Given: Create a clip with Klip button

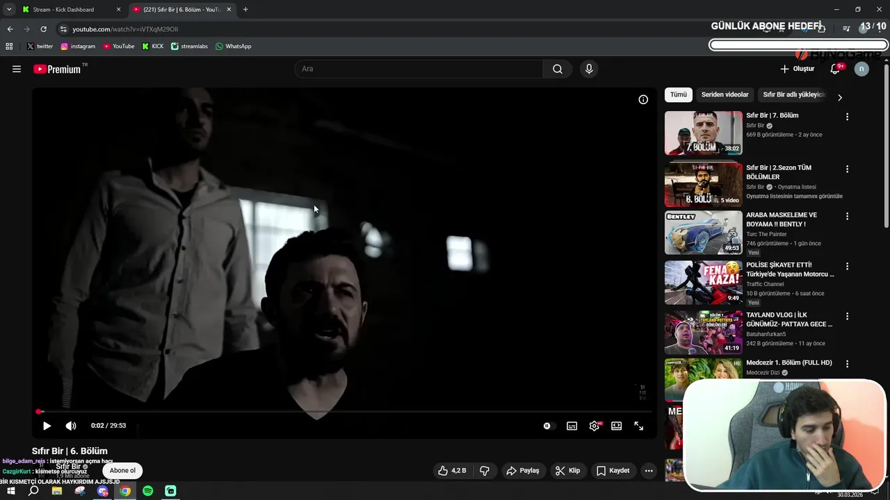Looking at the screenshot, I should 567,470.
